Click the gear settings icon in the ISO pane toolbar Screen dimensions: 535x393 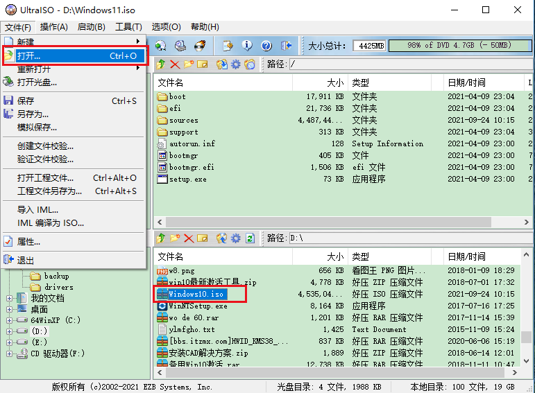click(x=236, y=64)
